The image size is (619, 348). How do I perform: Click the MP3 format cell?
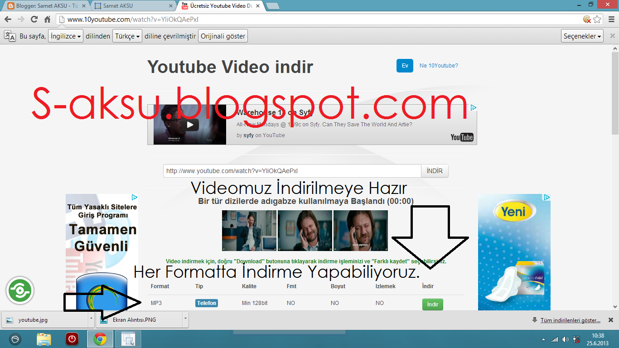pyautogui.click(x=156, y=303)
